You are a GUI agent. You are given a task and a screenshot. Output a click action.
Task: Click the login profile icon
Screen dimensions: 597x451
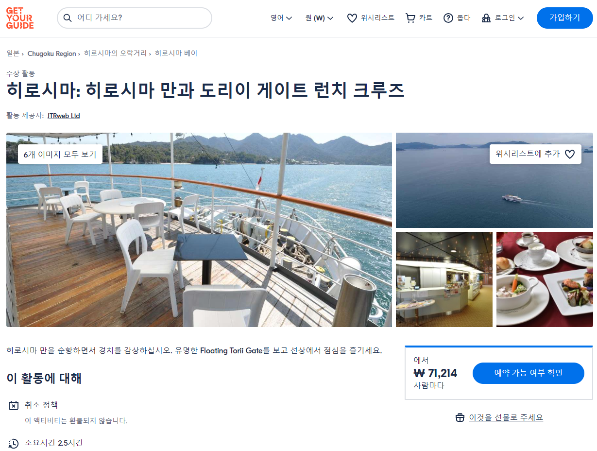(x=486, y=18)
